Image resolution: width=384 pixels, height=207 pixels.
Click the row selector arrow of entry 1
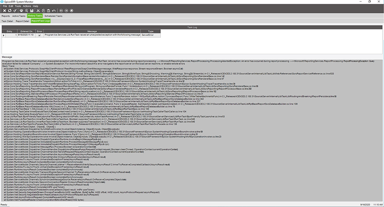tap(3, 35)
